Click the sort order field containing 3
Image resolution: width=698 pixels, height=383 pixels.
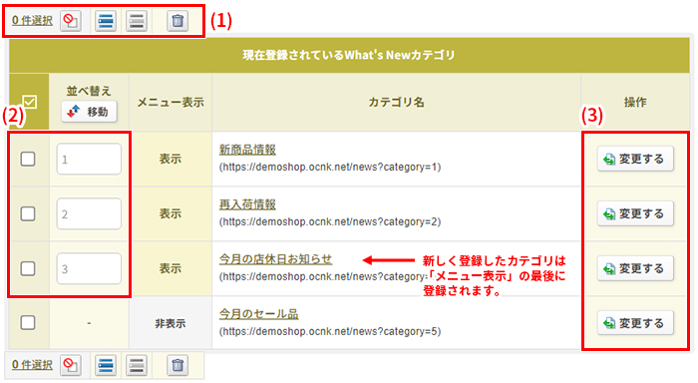(89, 268)
